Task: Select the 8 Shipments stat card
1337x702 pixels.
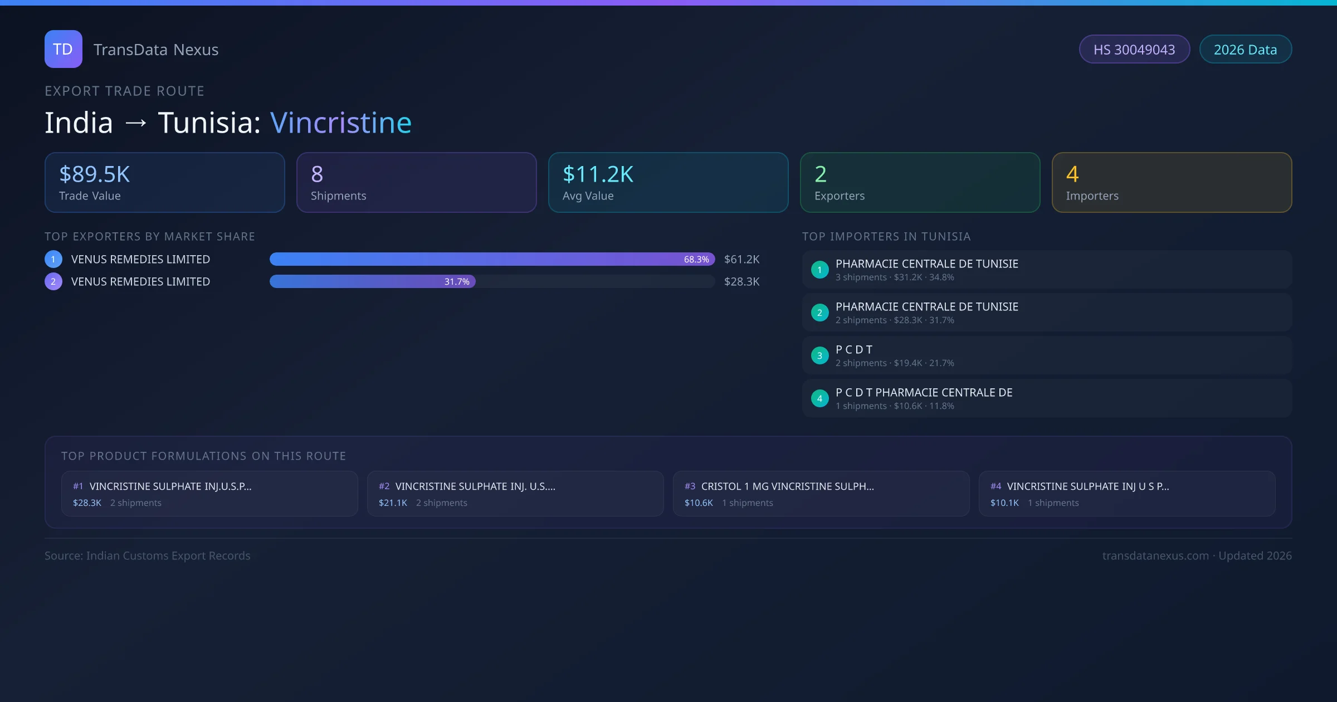Action: point(416,182)
